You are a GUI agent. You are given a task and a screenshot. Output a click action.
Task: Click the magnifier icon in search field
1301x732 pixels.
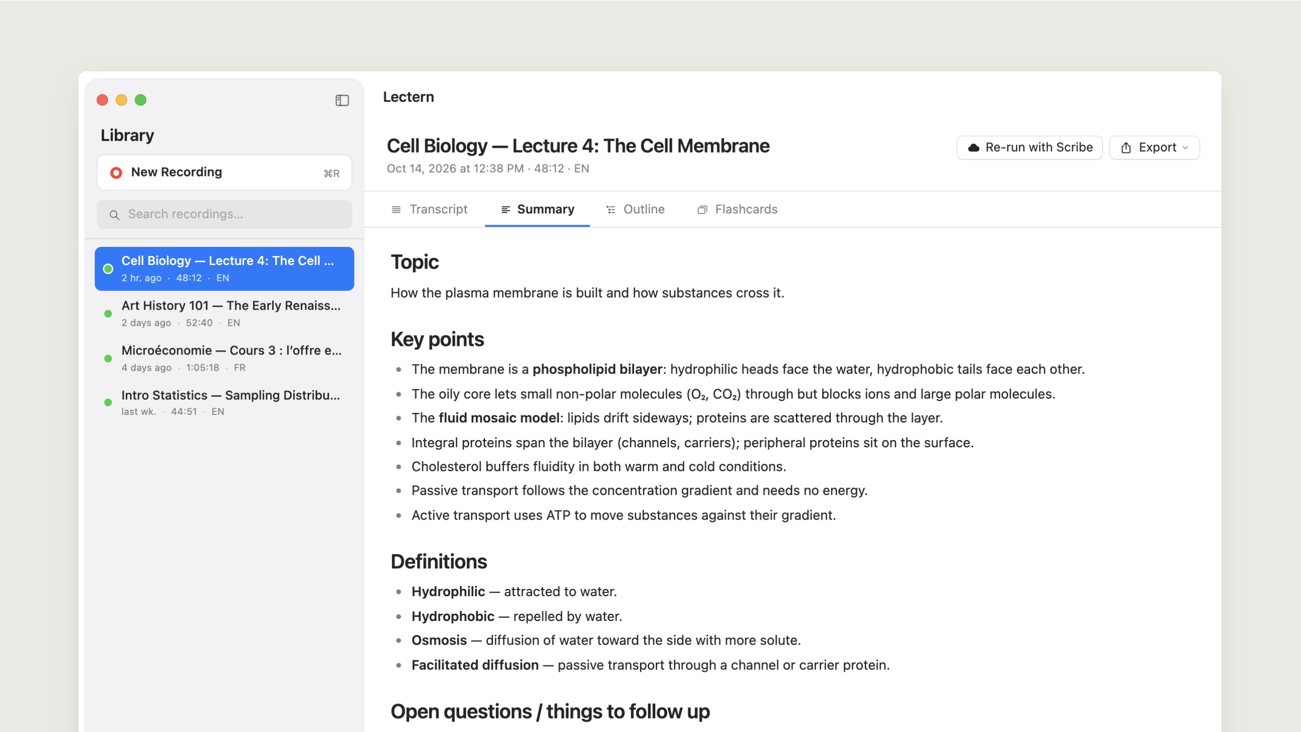(115, 215)
